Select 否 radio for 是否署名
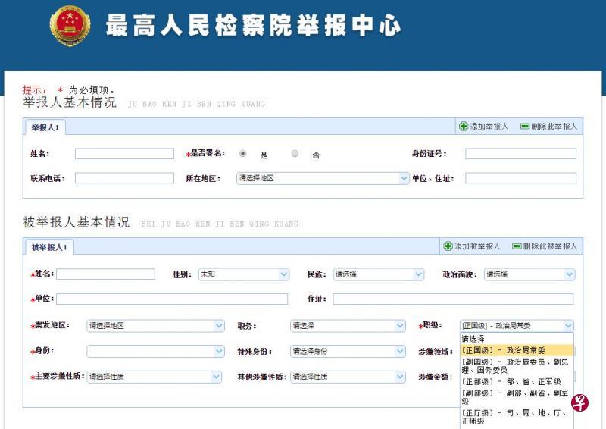 [295, 154]
